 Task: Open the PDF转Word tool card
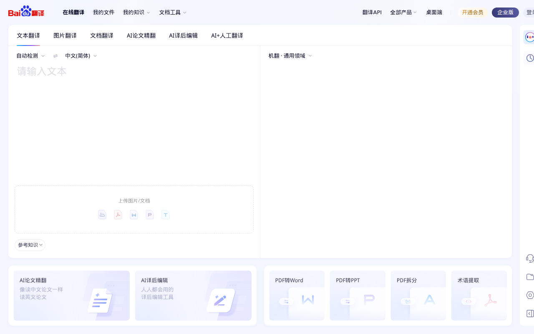tap(297, 296)
